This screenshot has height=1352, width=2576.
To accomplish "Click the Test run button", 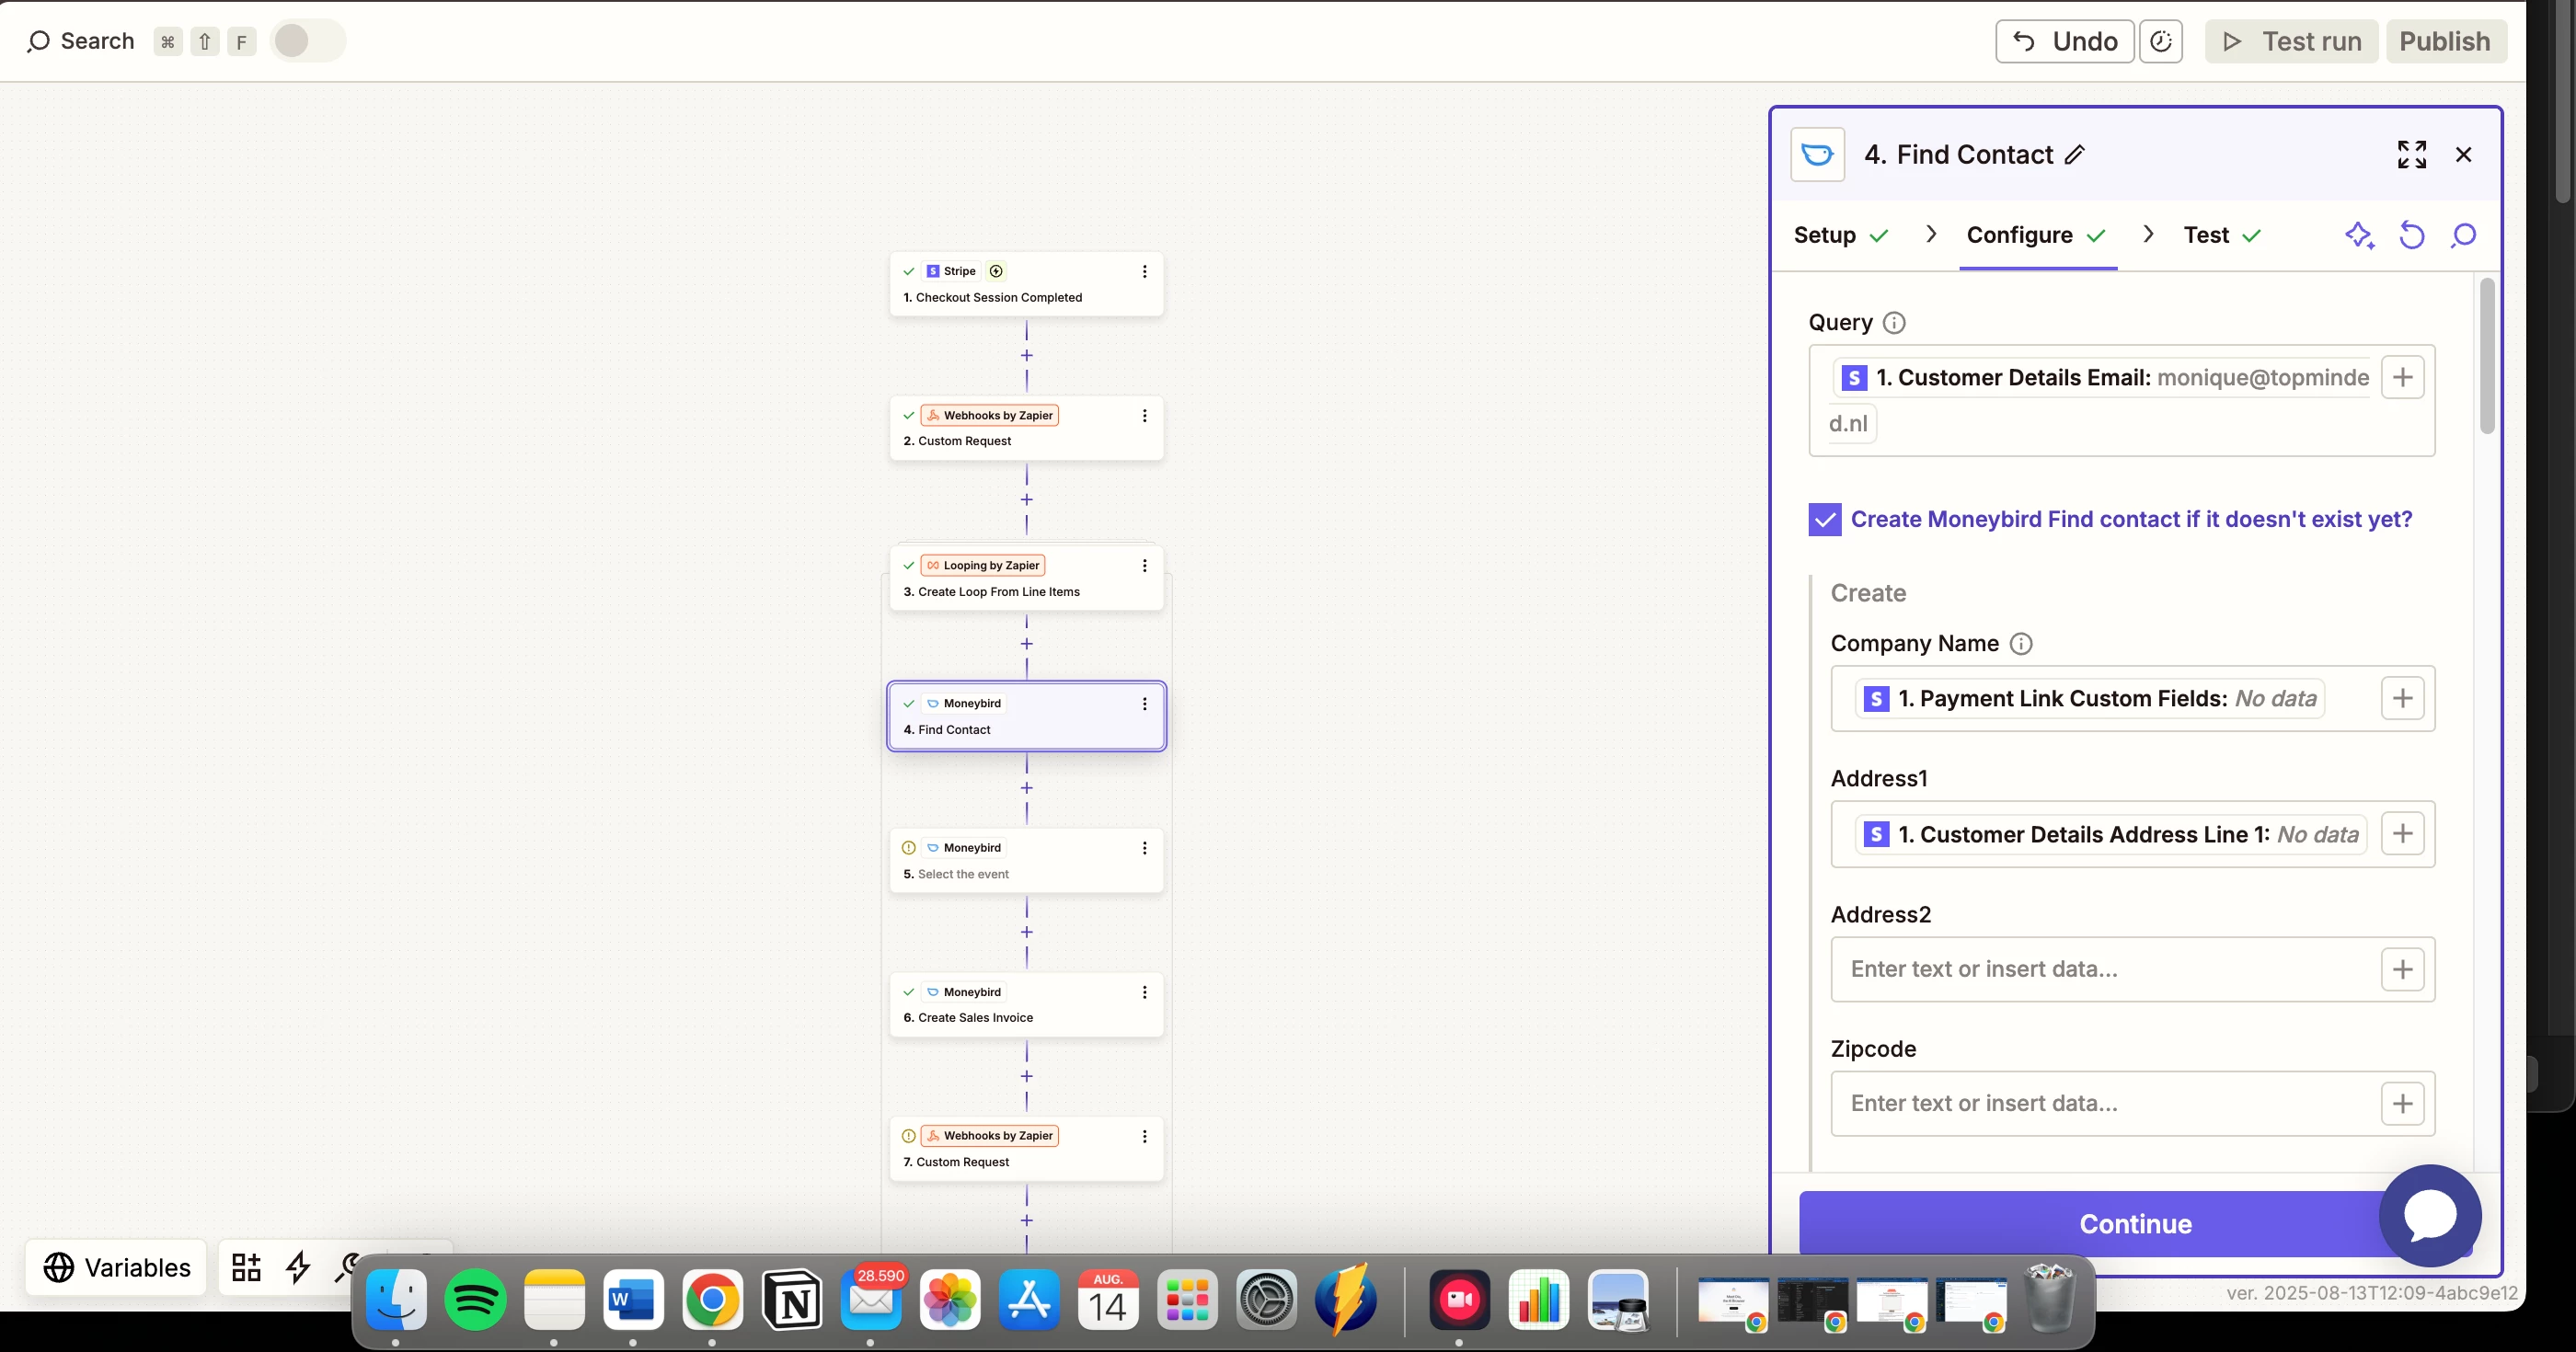I will coord(2291,41).
